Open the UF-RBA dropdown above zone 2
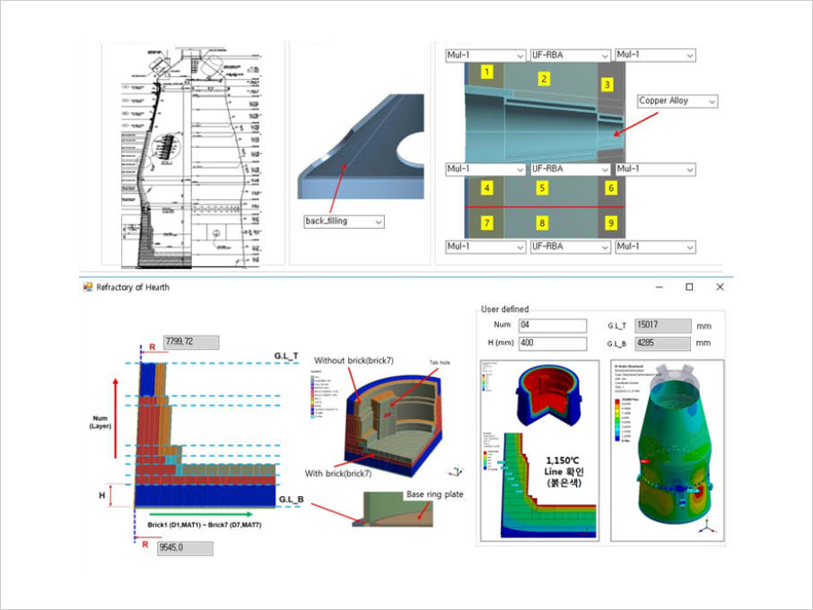This screenshot has width=813, height=610. tap(569, 56)
